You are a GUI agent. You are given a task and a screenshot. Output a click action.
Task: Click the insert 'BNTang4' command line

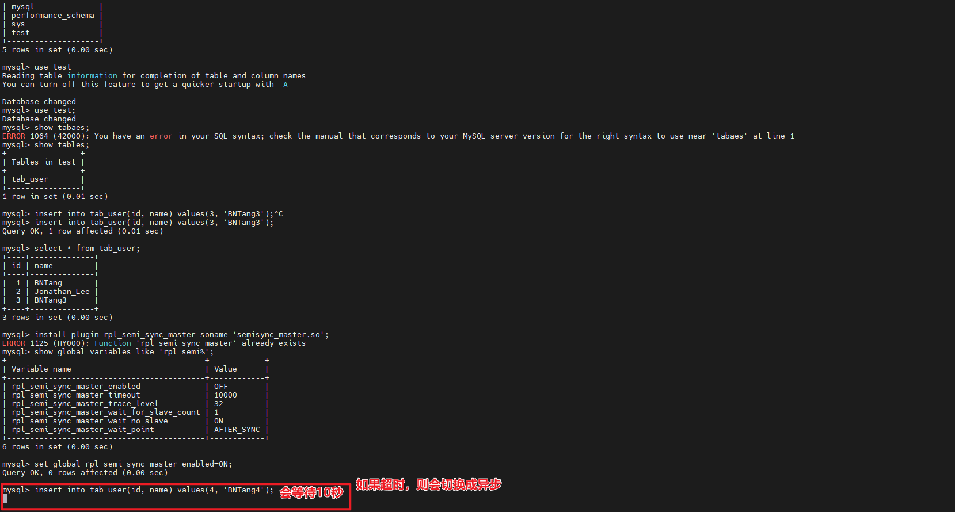pos(138,490)
